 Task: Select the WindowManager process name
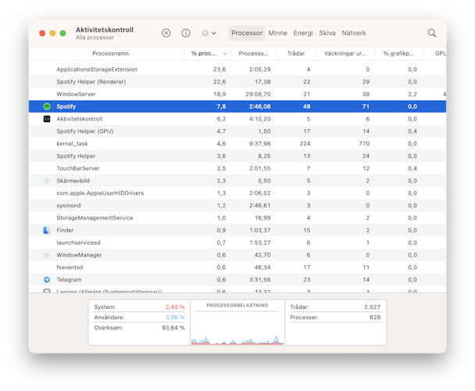79,255
